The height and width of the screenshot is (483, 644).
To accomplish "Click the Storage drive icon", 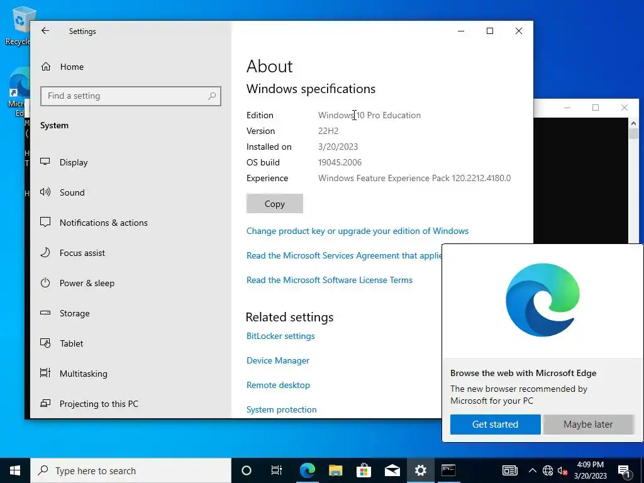I will point(45,313).
